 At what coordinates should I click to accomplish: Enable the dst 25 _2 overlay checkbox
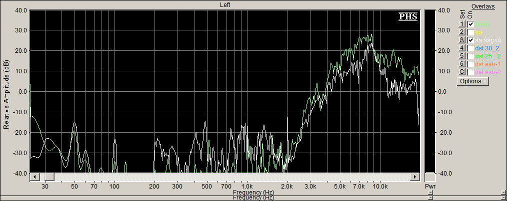(471, 56)
